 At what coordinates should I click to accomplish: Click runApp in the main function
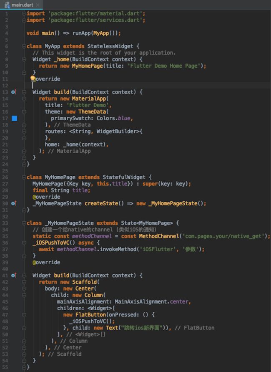[x=81, y=33]
